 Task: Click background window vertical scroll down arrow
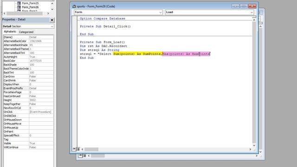[x=260, y=152]
